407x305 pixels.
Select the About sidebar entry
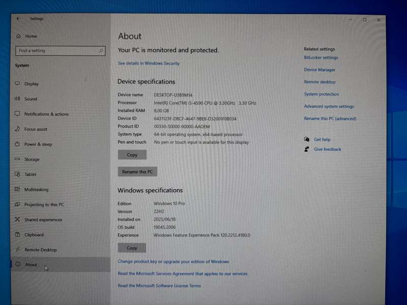[x=61, y=264]
